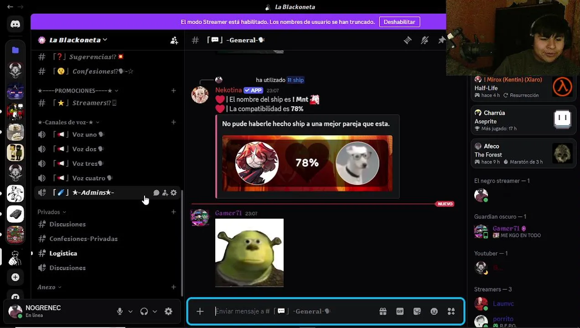This screenshot has height=328, width=580.
Task: Open Nekotina bot profile name
Action: (228, 90)
